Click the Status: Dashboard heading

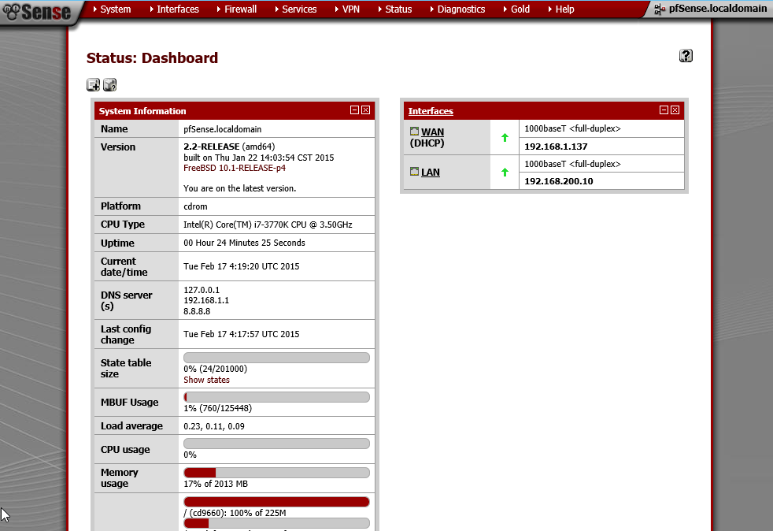tap(152, 58)
